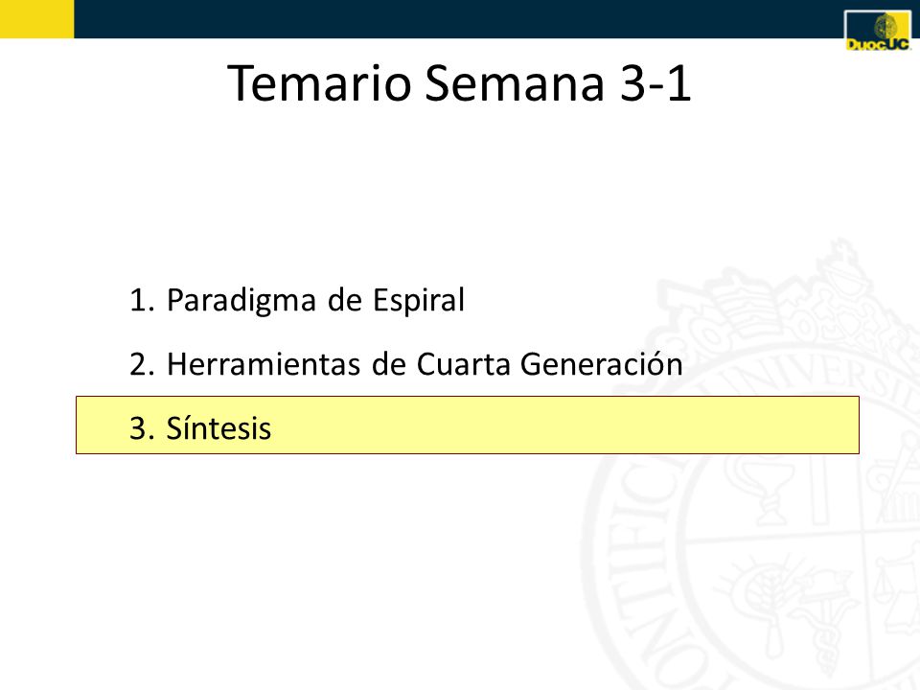Select Herramientas de Cuarta Generación list item
Screen dimensions: 920x690
(x=406, y=364)
